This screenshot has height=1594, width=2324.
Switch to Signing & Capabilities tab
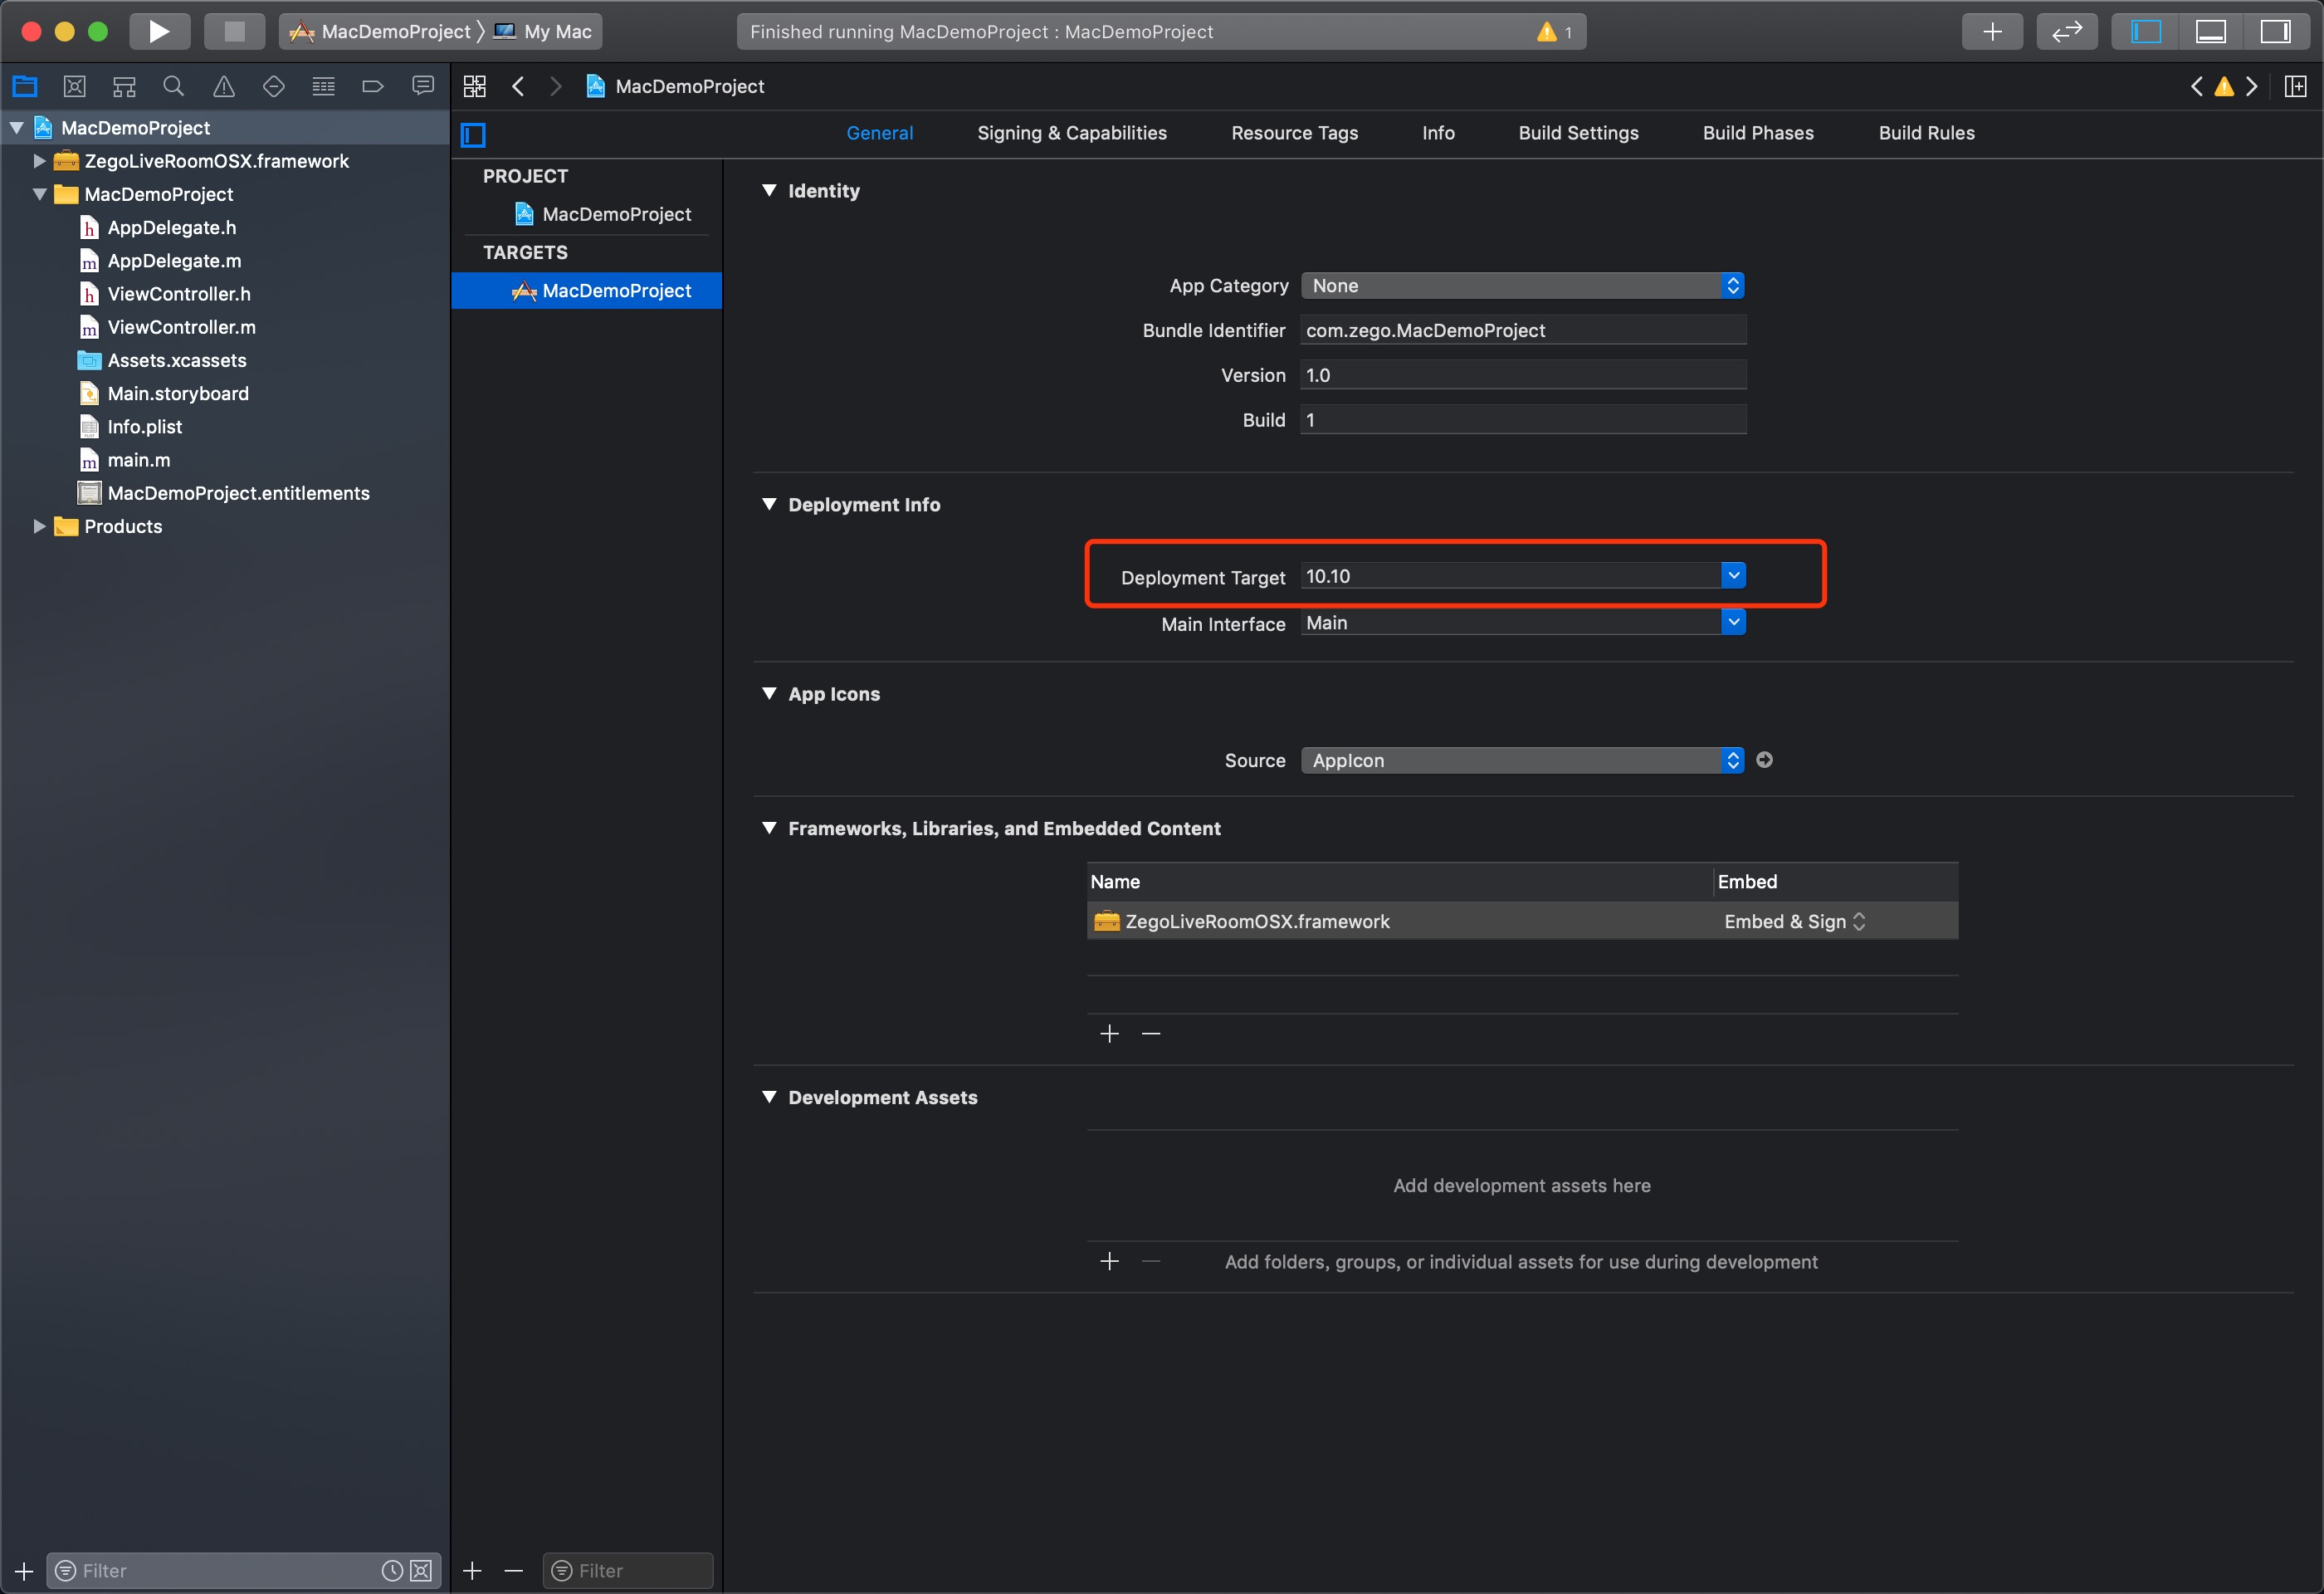(1072, 133)
